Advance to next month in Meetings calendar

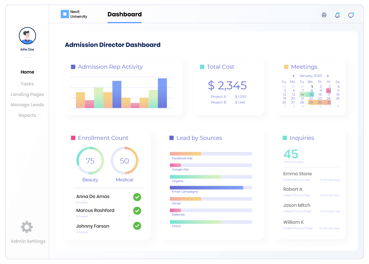[328, 76]
